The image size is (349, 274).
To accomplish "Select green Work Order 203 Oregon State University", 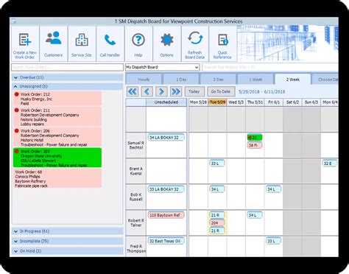I will pos(57,158).
